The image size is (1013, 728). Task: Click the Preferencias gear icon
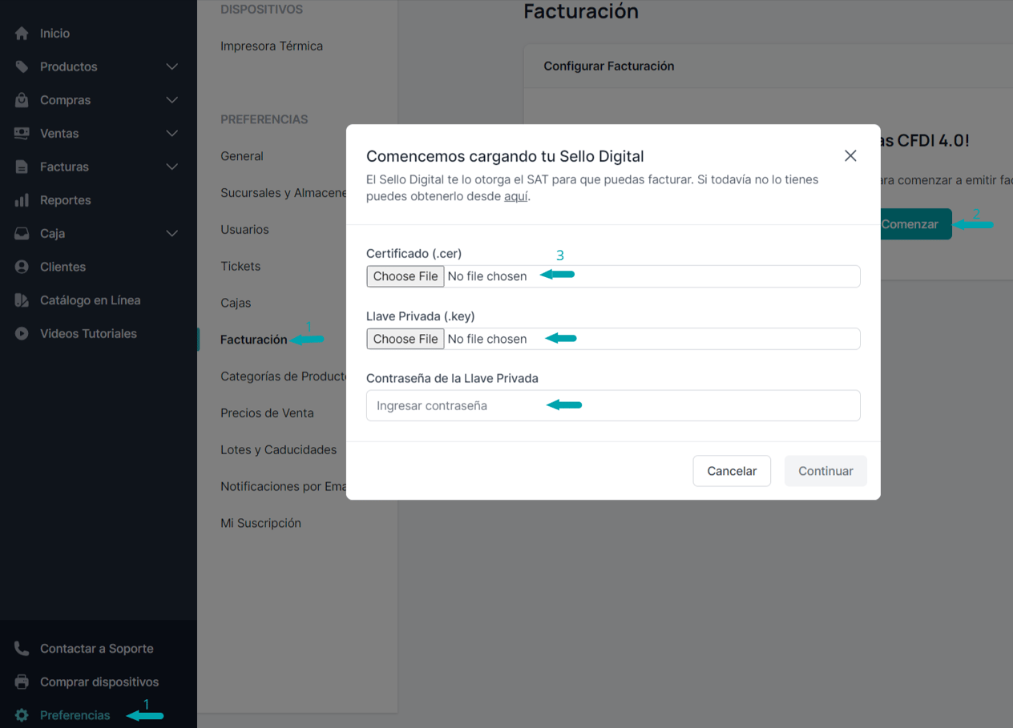[20, 715]
